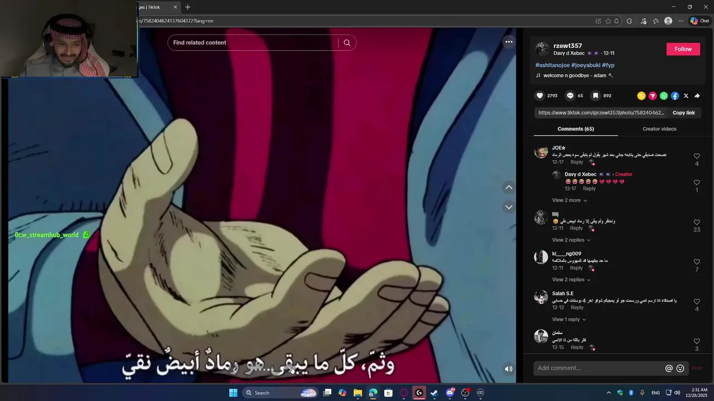Share the post to Facebook

click(x=675, y=96)
